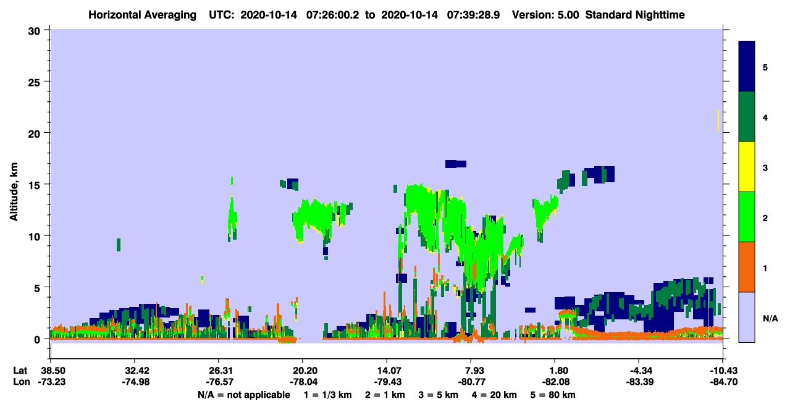Screen dimensions: 803x412
Task: Click the lavender N/A colorbar segment
Action: pos(747,317)
